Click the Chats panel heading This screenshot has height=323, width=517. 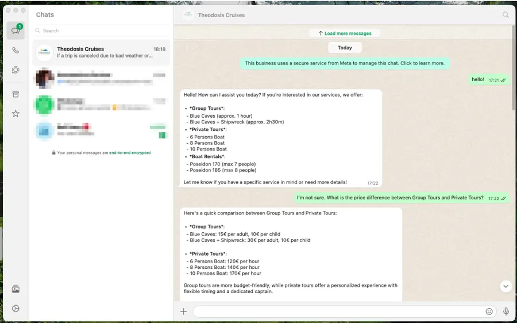point(45,15)
